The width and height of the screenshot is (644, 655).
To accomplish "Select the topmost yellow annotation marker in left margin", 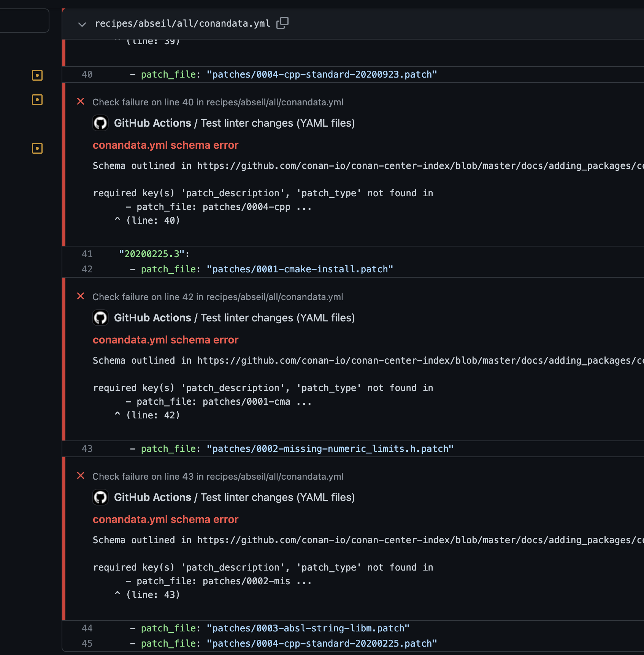I will coord(37,75).
